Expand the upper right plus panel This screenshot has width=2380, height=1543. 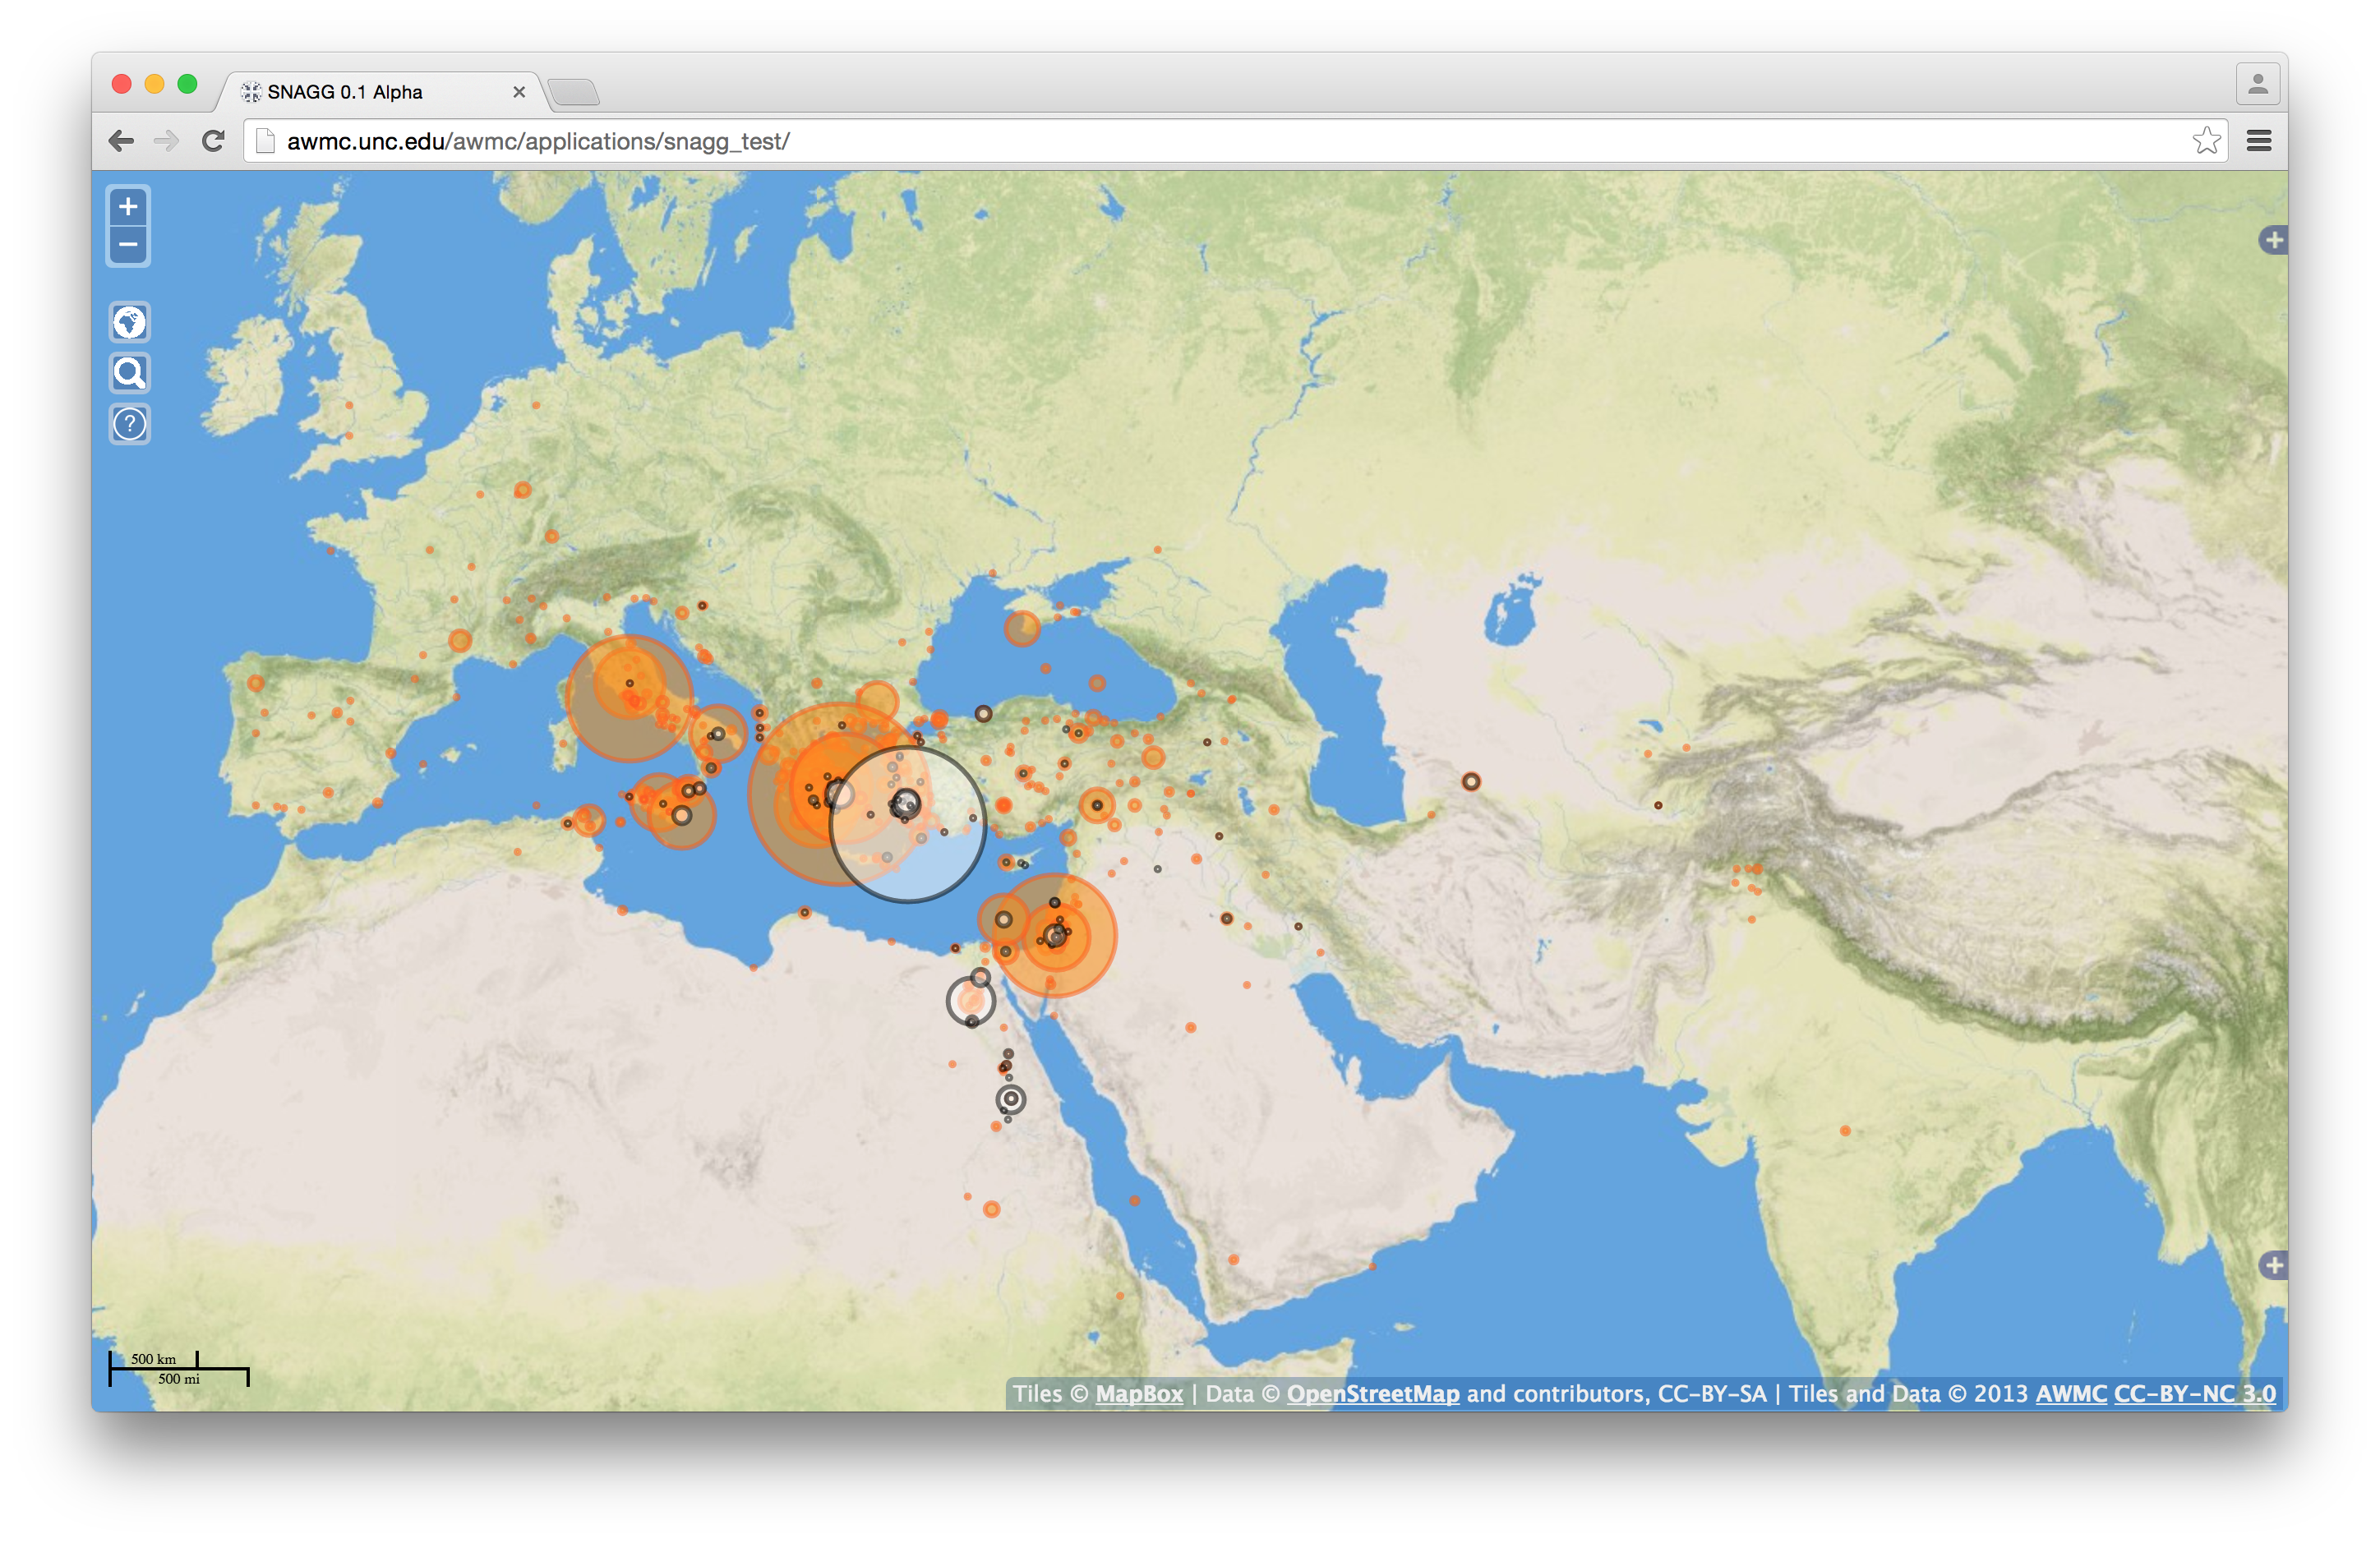point(2273,240)
